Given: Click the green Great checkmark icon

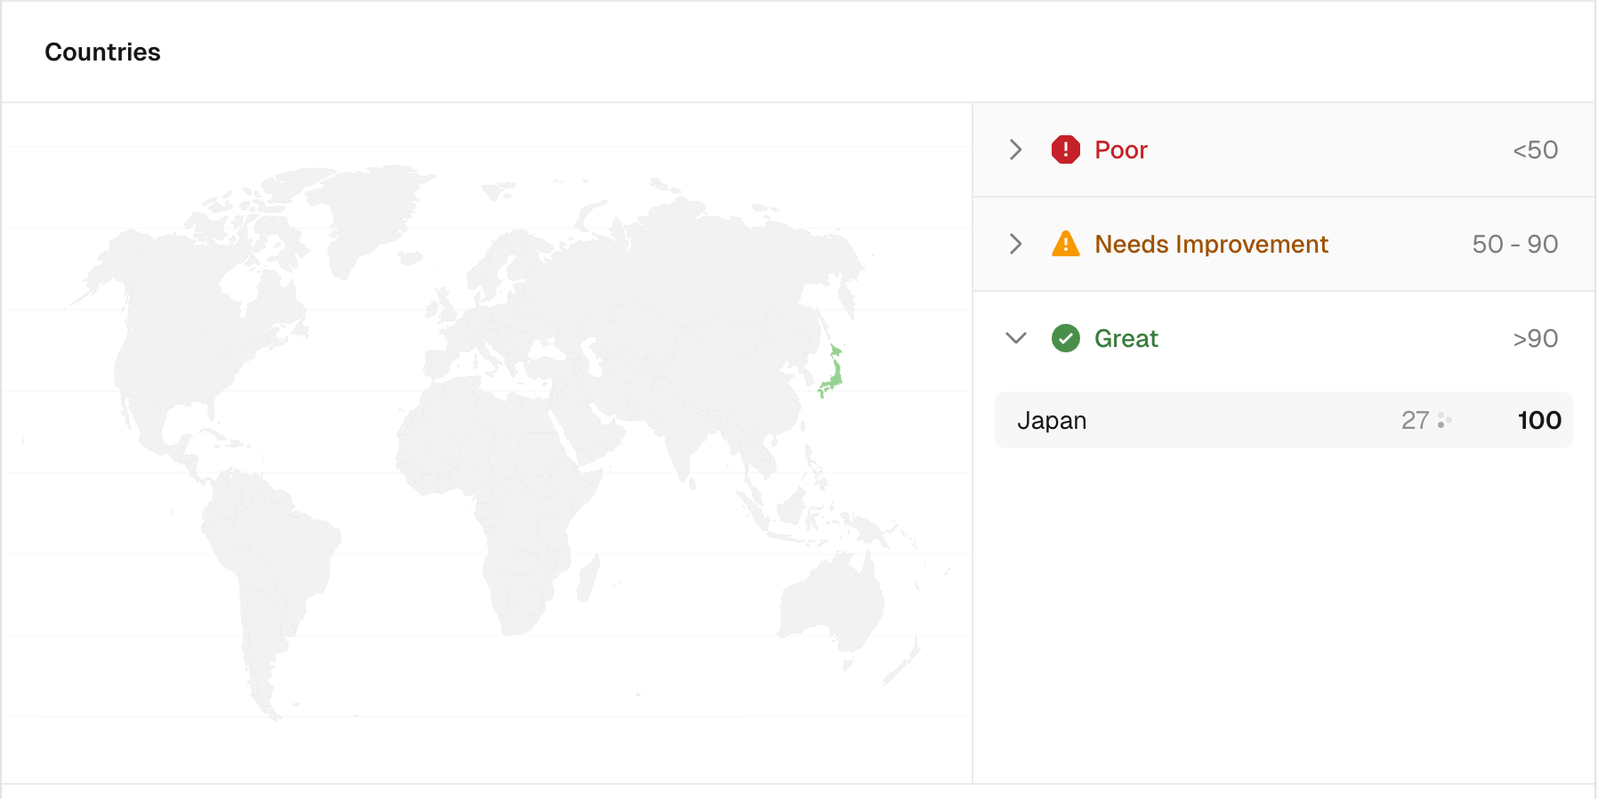Looking at the screenshot, I should tap(1066, 338).
